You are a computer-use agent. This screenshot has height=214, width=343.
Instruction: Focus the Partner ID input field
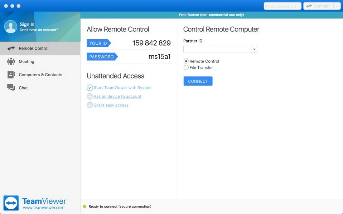click(218, 49)
